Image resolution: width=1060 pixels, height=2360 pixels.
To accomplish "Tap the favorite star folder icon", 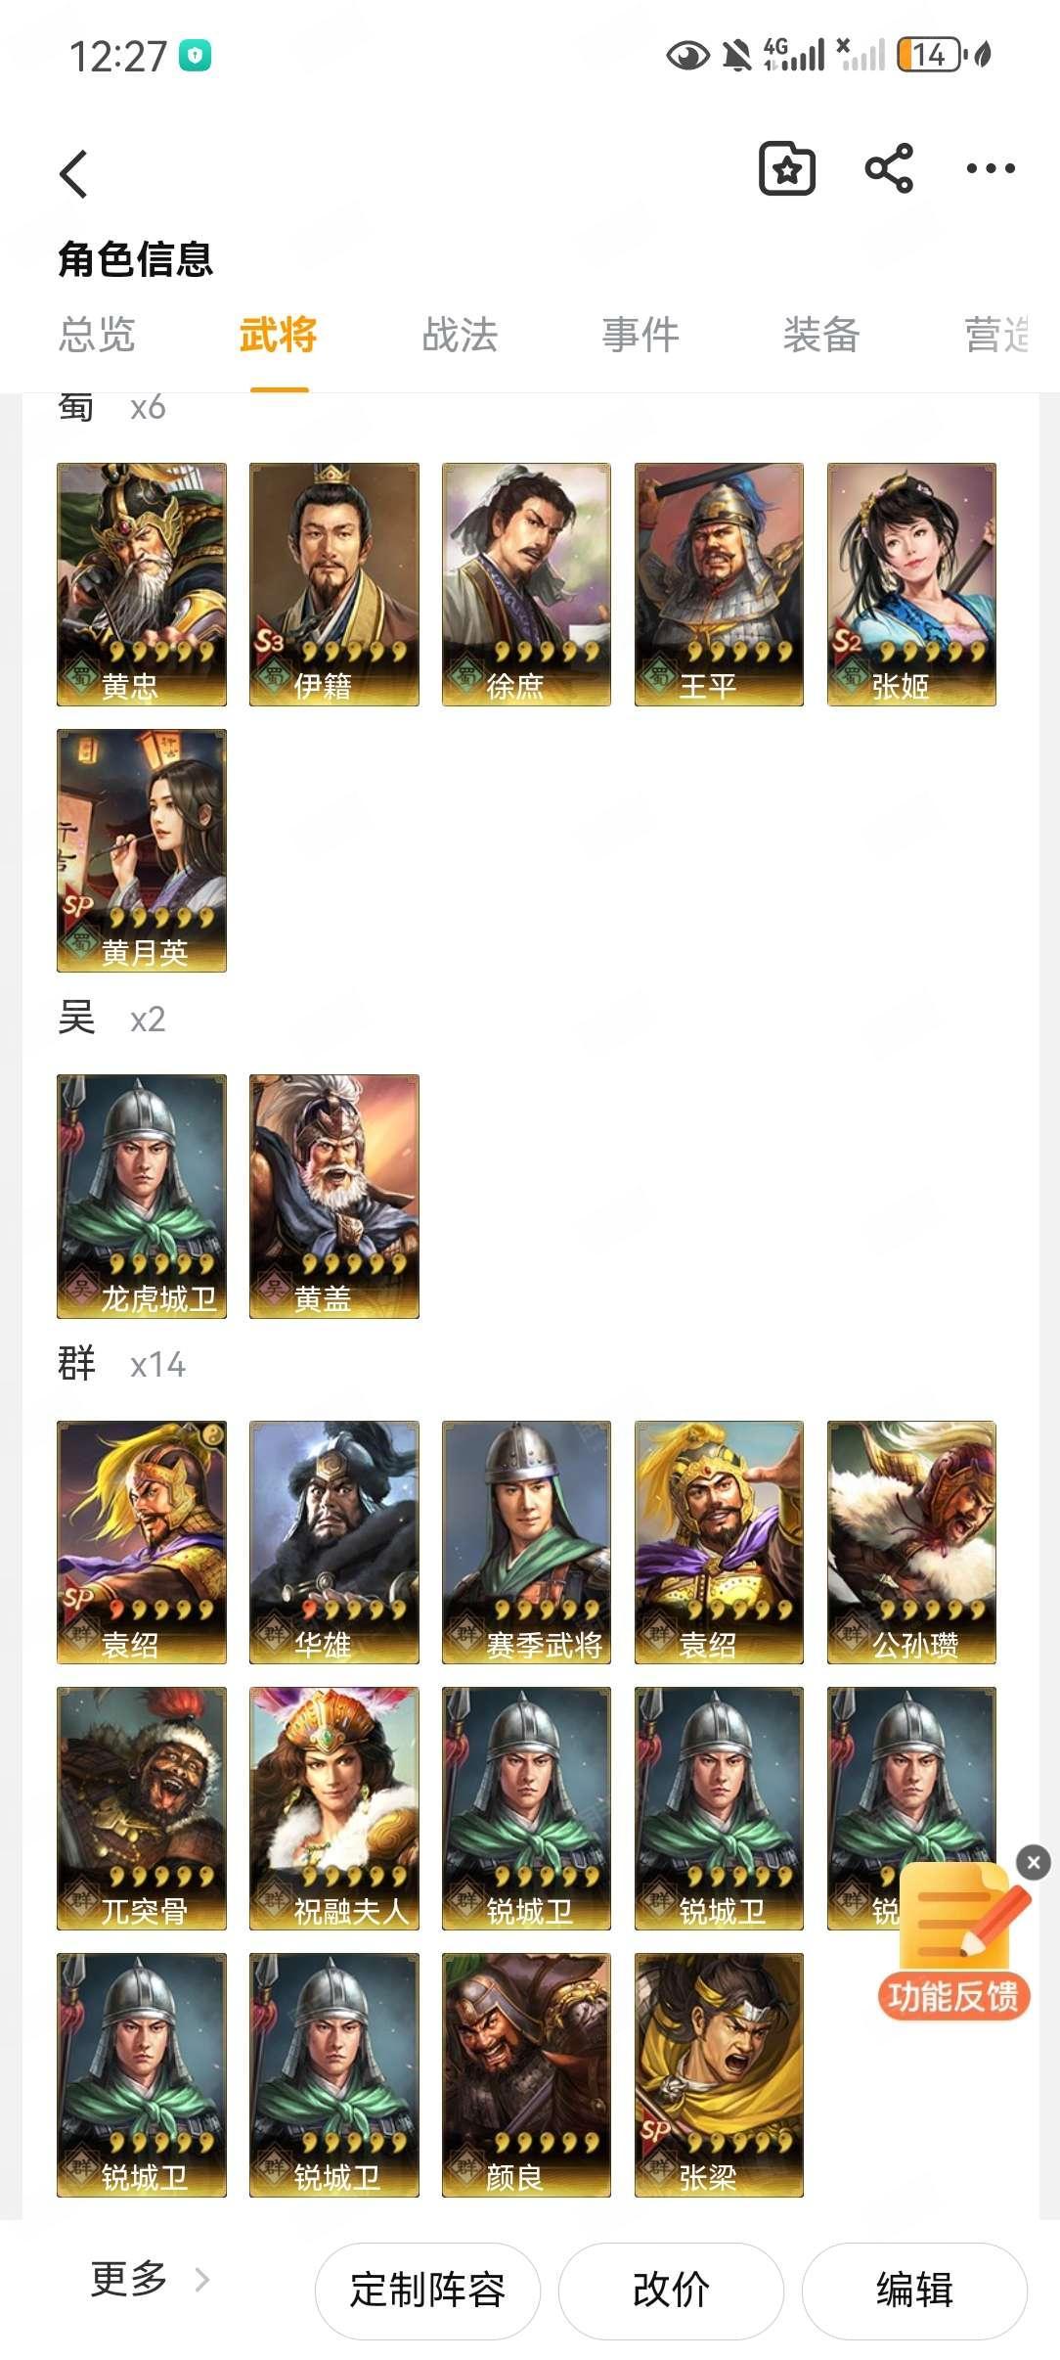I will point(787,168).
